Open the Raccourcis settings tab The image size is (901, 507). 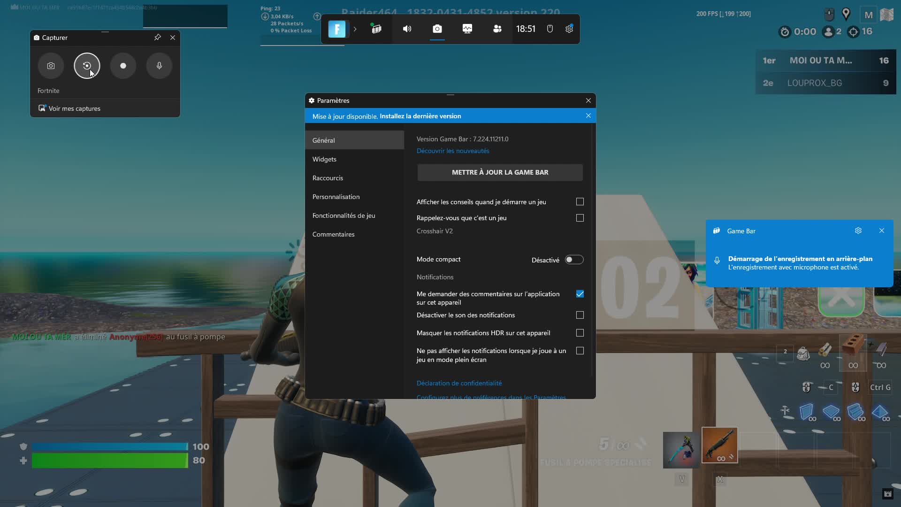point(354,178)
